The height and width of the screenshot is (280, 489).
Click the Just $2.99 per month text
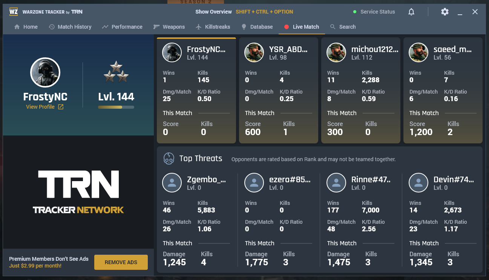35,266
